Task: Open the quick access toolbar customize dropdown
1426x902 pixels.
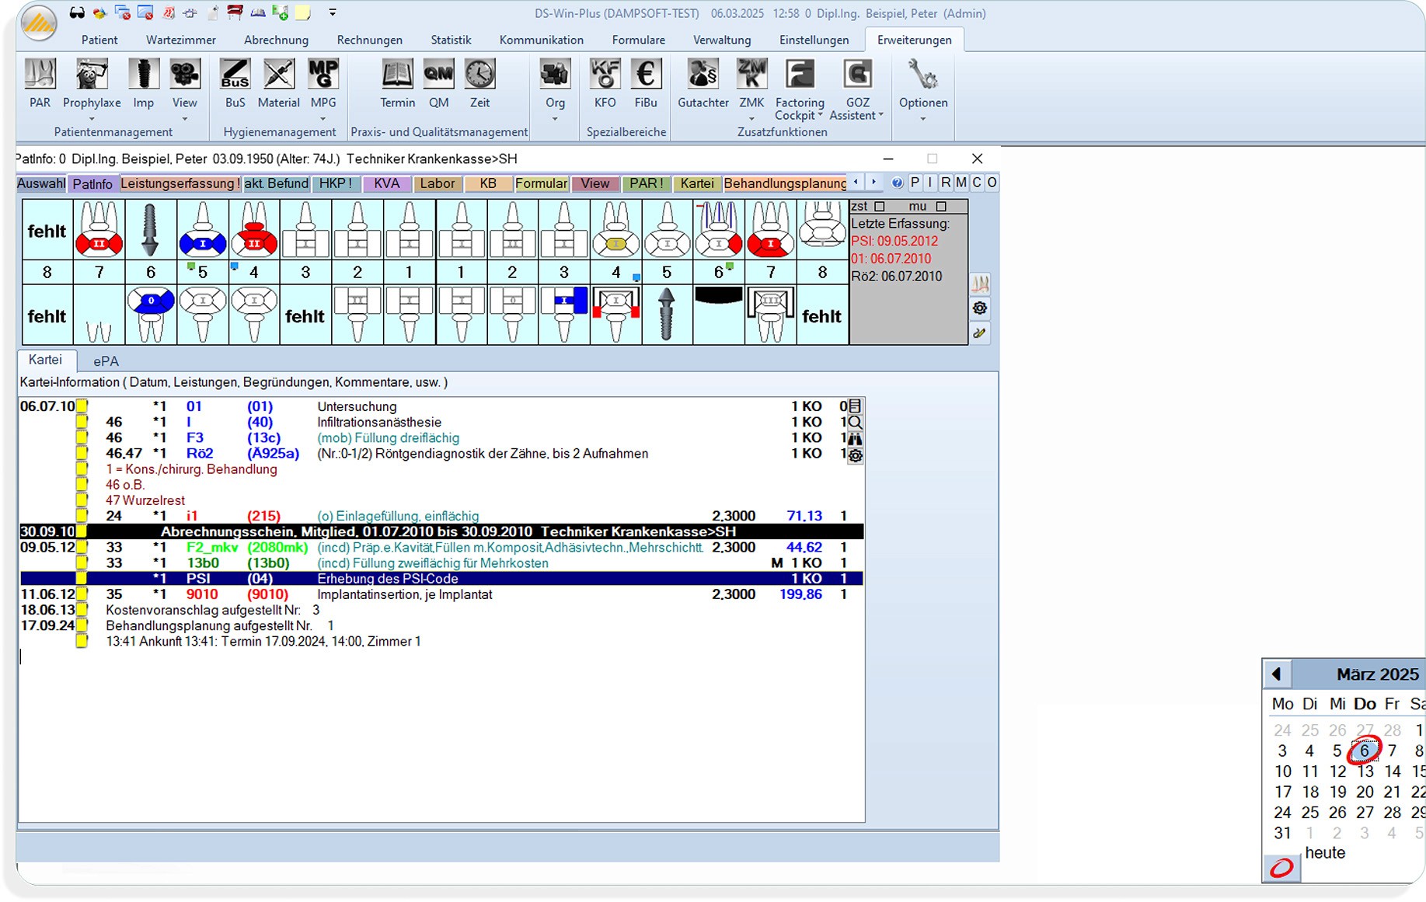Action: click(x=333, y=12)
